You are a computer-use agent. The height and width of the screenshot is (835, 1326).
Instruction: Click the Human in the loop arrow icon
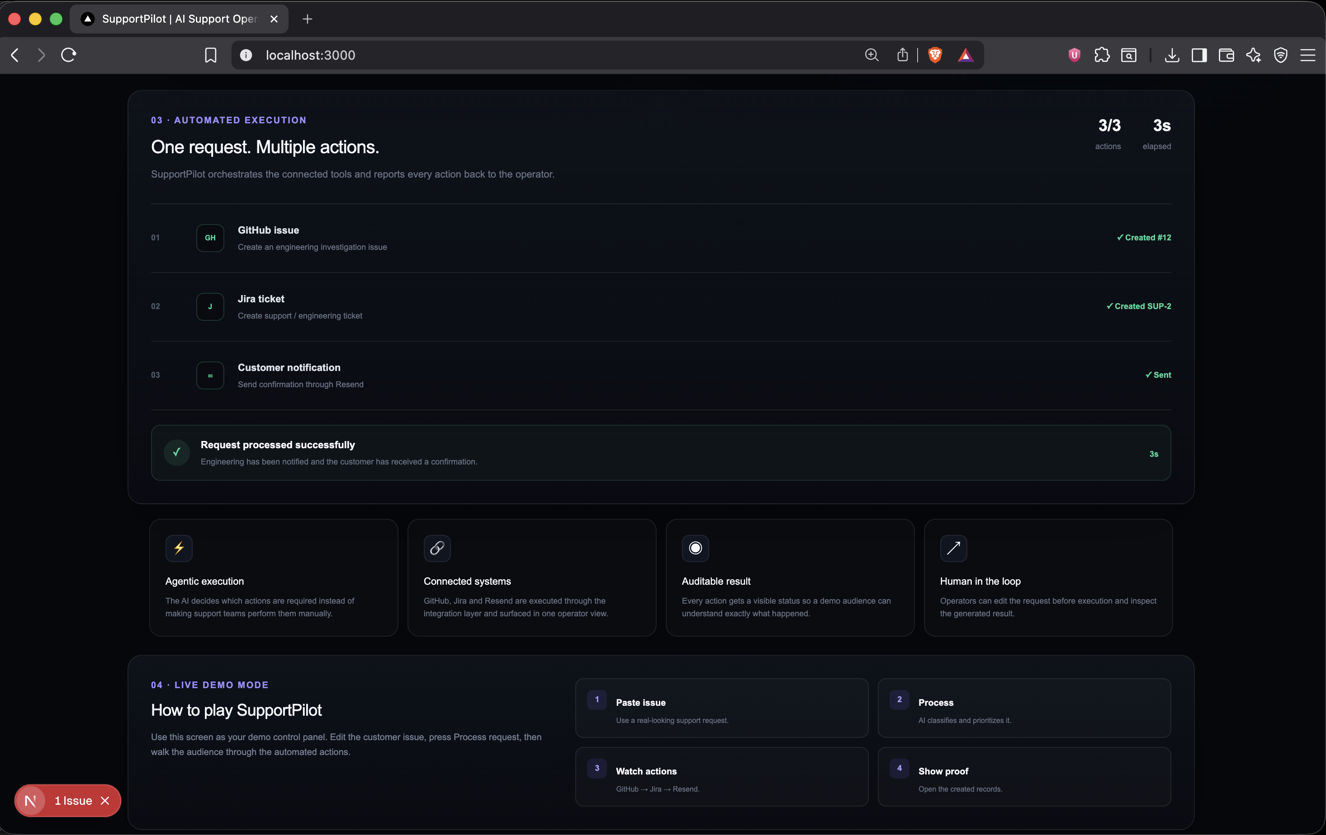954,548
